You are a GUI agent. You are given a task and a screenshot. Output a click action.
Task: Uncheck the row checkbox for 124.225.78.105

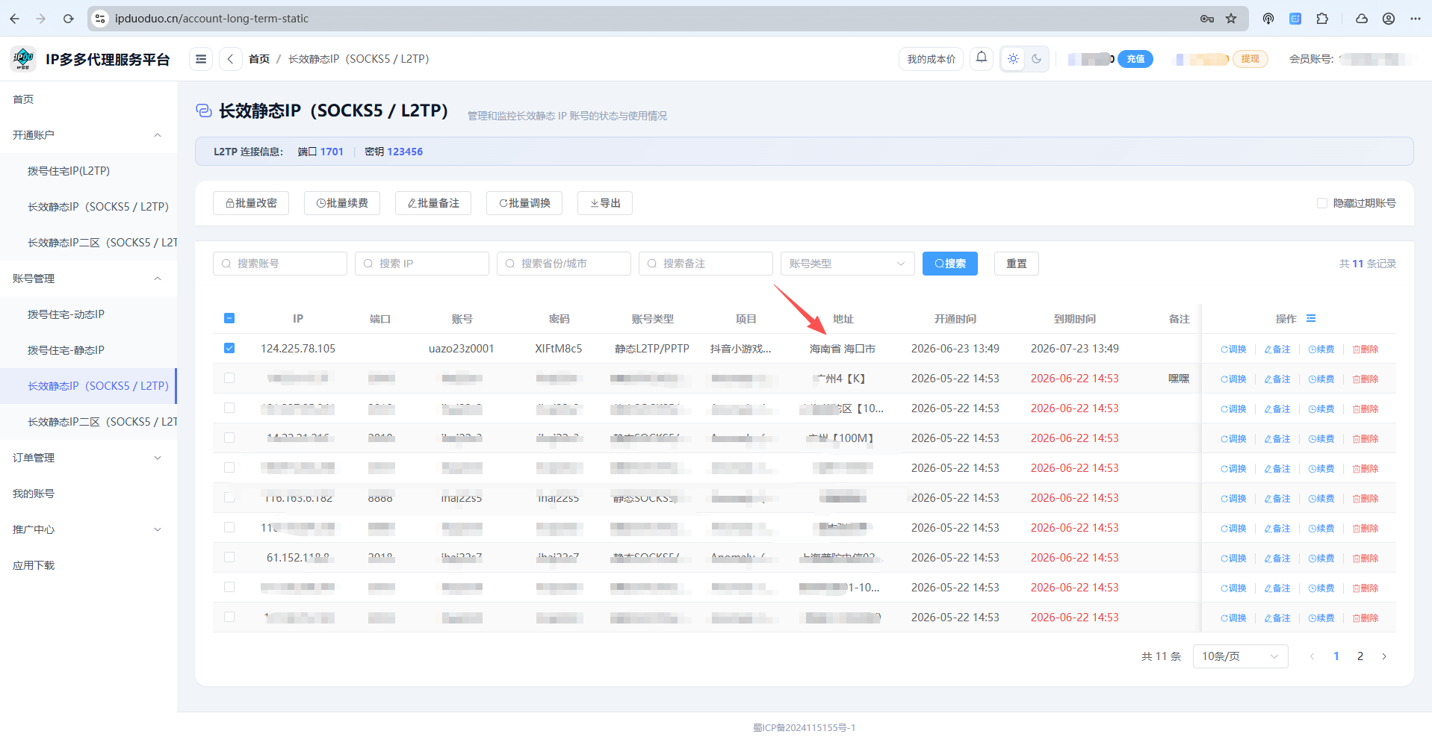pos(229,348)
